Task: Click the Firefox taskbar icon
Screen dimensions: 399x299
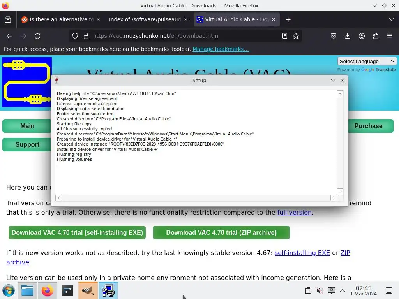Action: (x=47, y=290)
